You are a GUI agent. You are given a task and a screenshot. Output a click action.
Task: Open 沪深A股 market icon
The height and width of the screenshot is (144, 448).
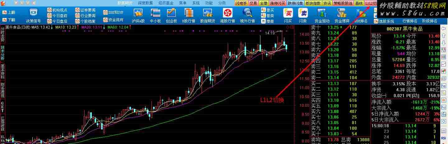138,13
